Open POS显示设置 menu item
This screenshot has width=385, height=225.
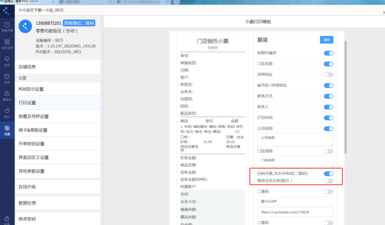click(58, 89)
